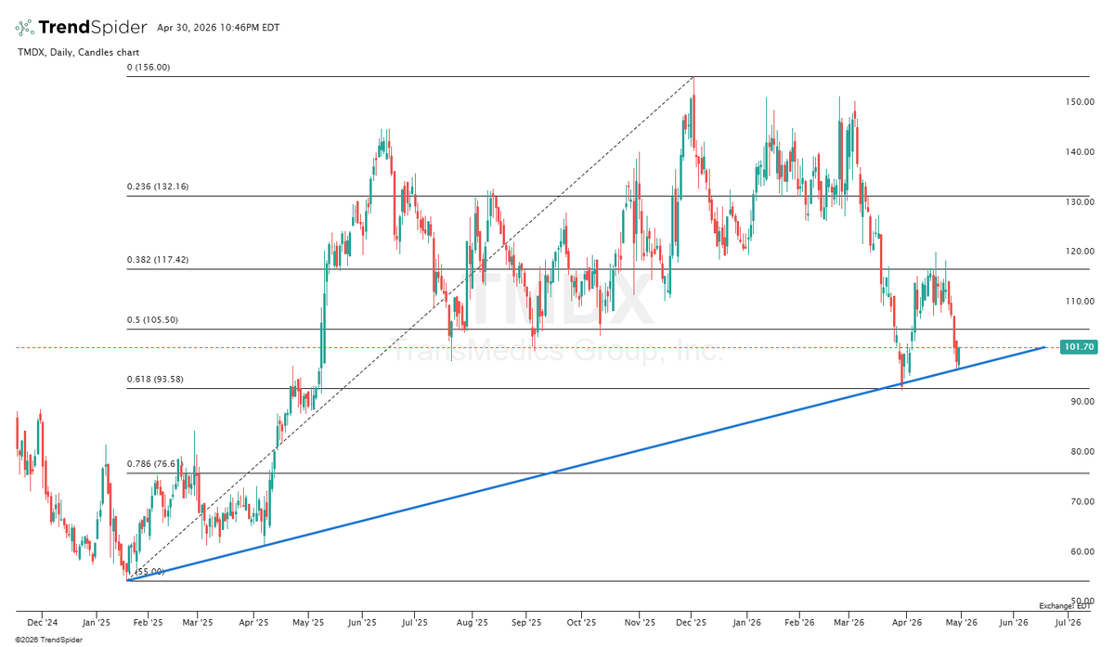
Task: Click the 120.00 price axis label
Action: pyautogui.click(x=1080, y=252)
